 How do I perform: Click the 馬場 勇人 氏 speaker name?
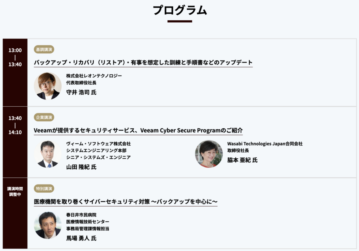[81, 238]
